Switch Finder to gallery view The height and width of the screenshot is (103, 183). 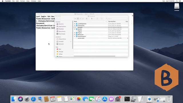coord(83,19)
